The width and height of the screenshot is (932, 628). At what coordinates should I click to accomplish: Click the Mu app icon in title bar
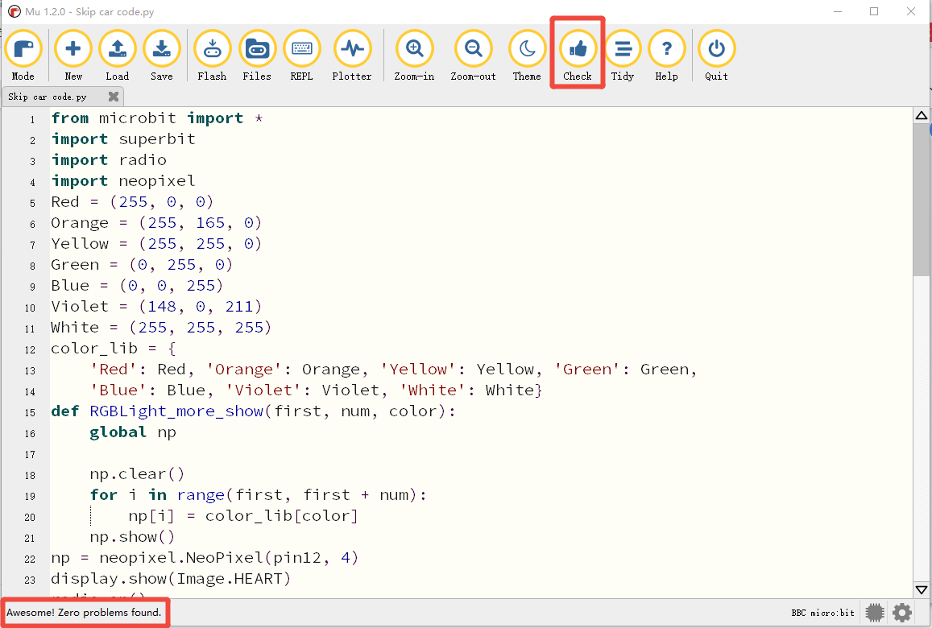[x=14, y=11]
